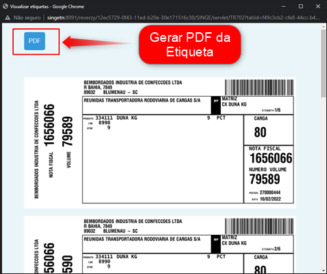Click the Numero Volume 79589 horizontal number
The width and height of the screenshot is (327, 274).
(265, 179)
